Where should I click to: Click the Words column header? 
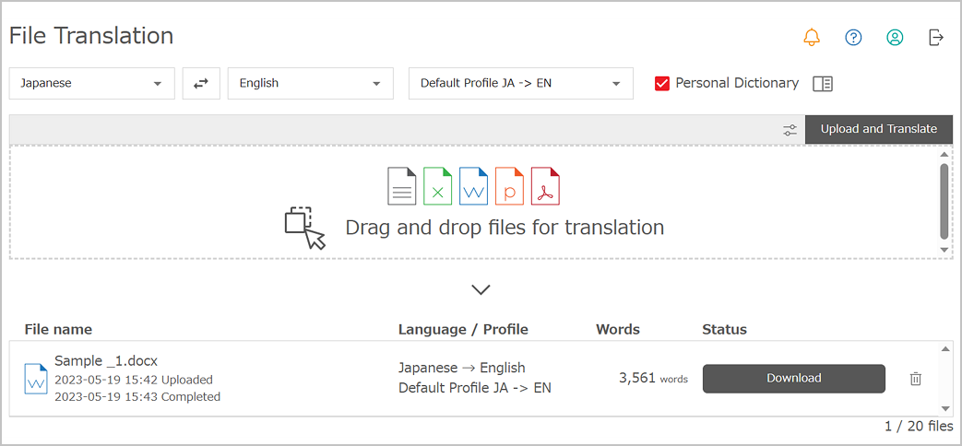click(x=618, y=330)
